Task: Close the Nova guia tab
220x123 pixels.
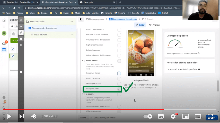Action: click(114, 2)
